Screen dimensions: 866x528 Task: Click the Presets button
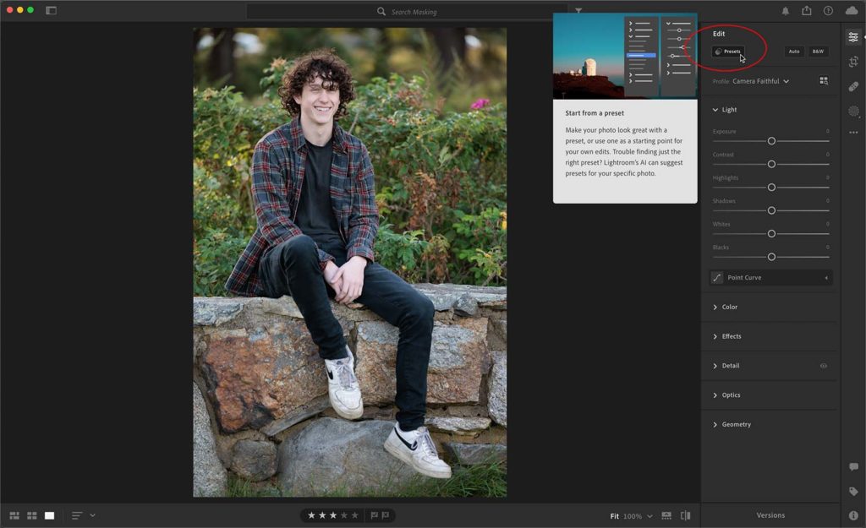[728, 52]
